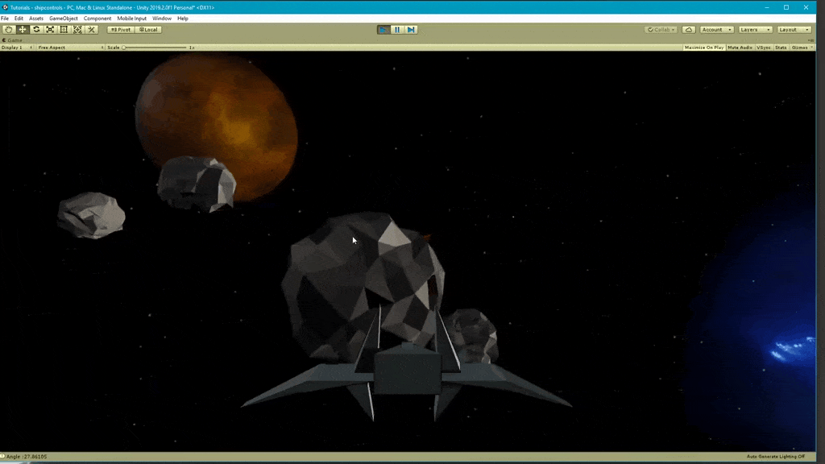Click the Scale slider handle
This screenshot has width=825, height=464.
(124, 48)
